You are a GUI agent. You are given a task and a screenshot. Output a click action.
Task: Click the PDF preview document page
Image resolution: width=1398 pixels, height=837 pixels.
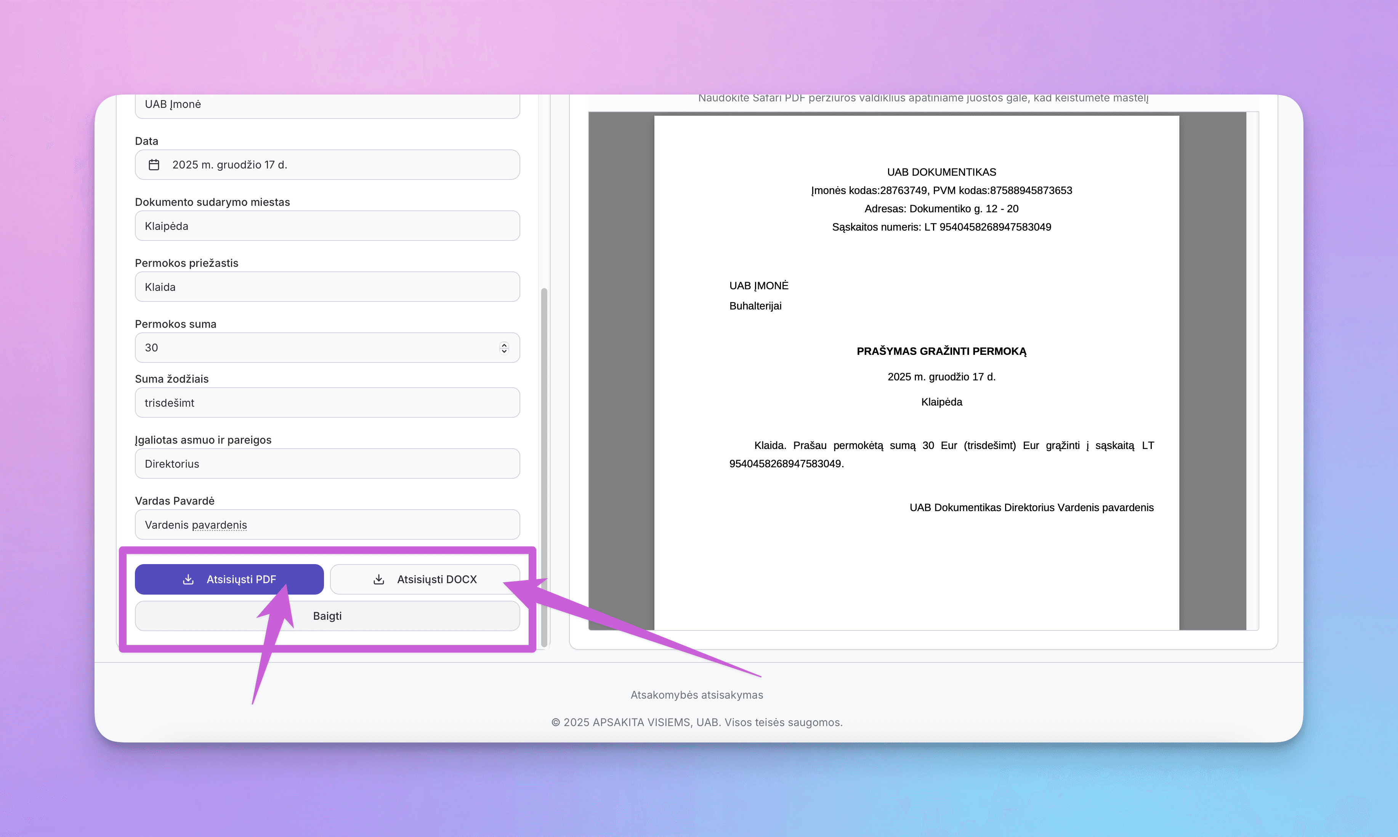[x=916, y=564]
